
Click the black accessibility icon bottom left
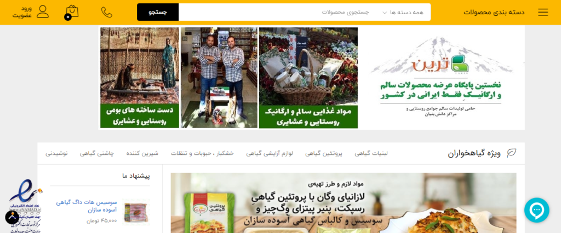(x=12, y=217)
